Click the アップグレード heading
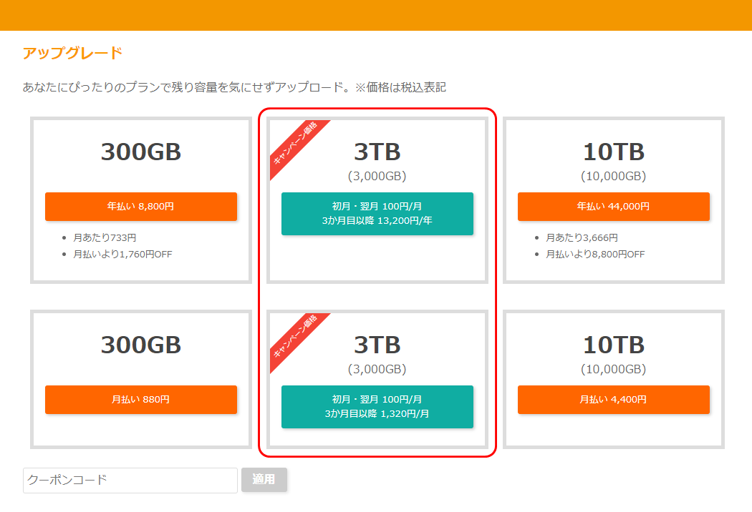Viewport: 752px width, 512px height. (x=72, y=53)
